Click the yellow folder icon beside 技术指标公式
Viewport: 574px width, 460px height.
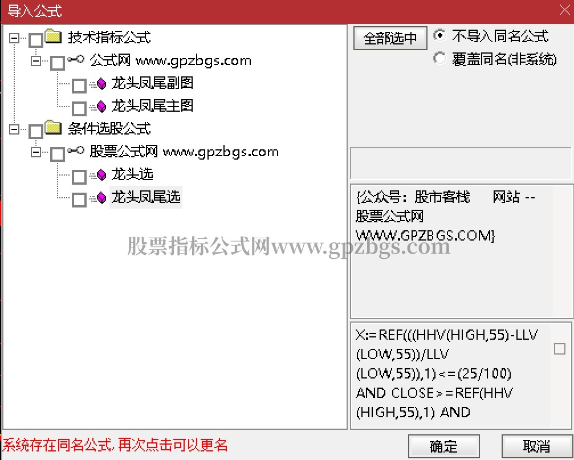tap(53, 36)
